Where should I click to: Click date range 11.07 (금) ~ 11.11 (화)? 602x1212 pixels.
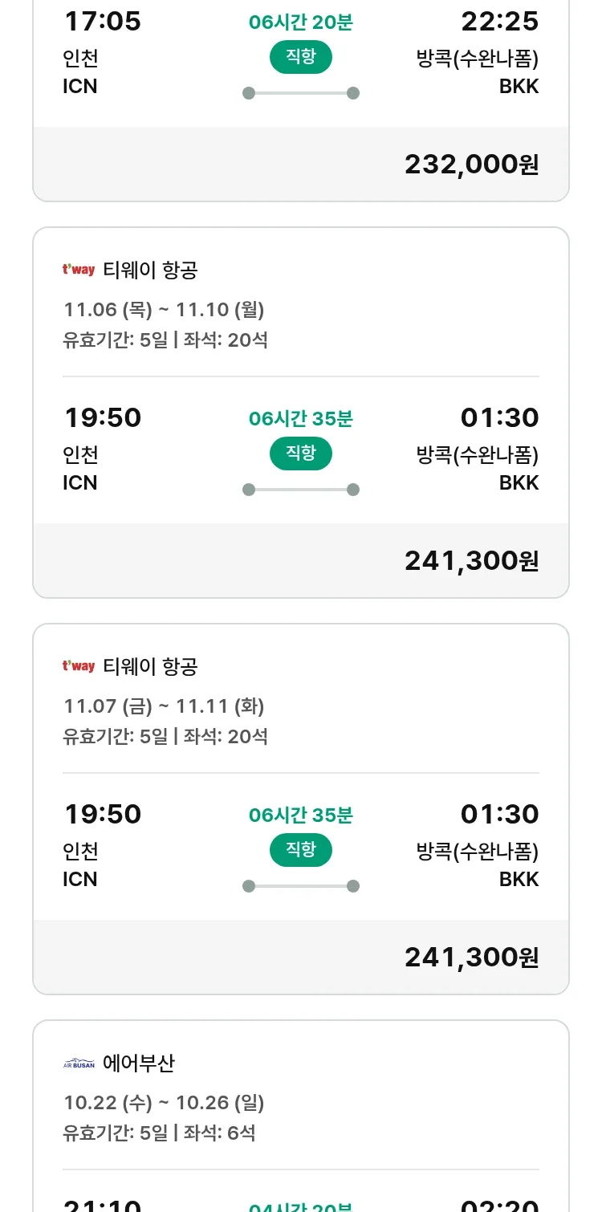(164, 706)
